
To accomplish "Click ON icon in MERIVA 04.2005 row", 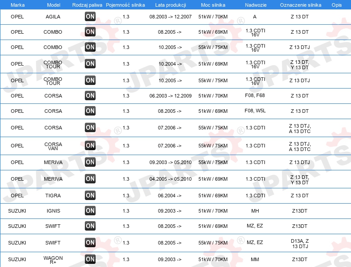I will (x=90, y=178).
